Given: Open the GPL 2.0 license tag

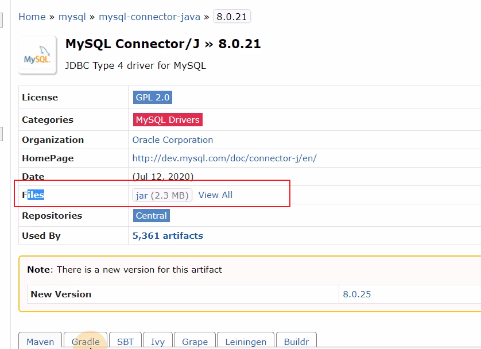Looking at the screenshot, I should tap(153, 97).
